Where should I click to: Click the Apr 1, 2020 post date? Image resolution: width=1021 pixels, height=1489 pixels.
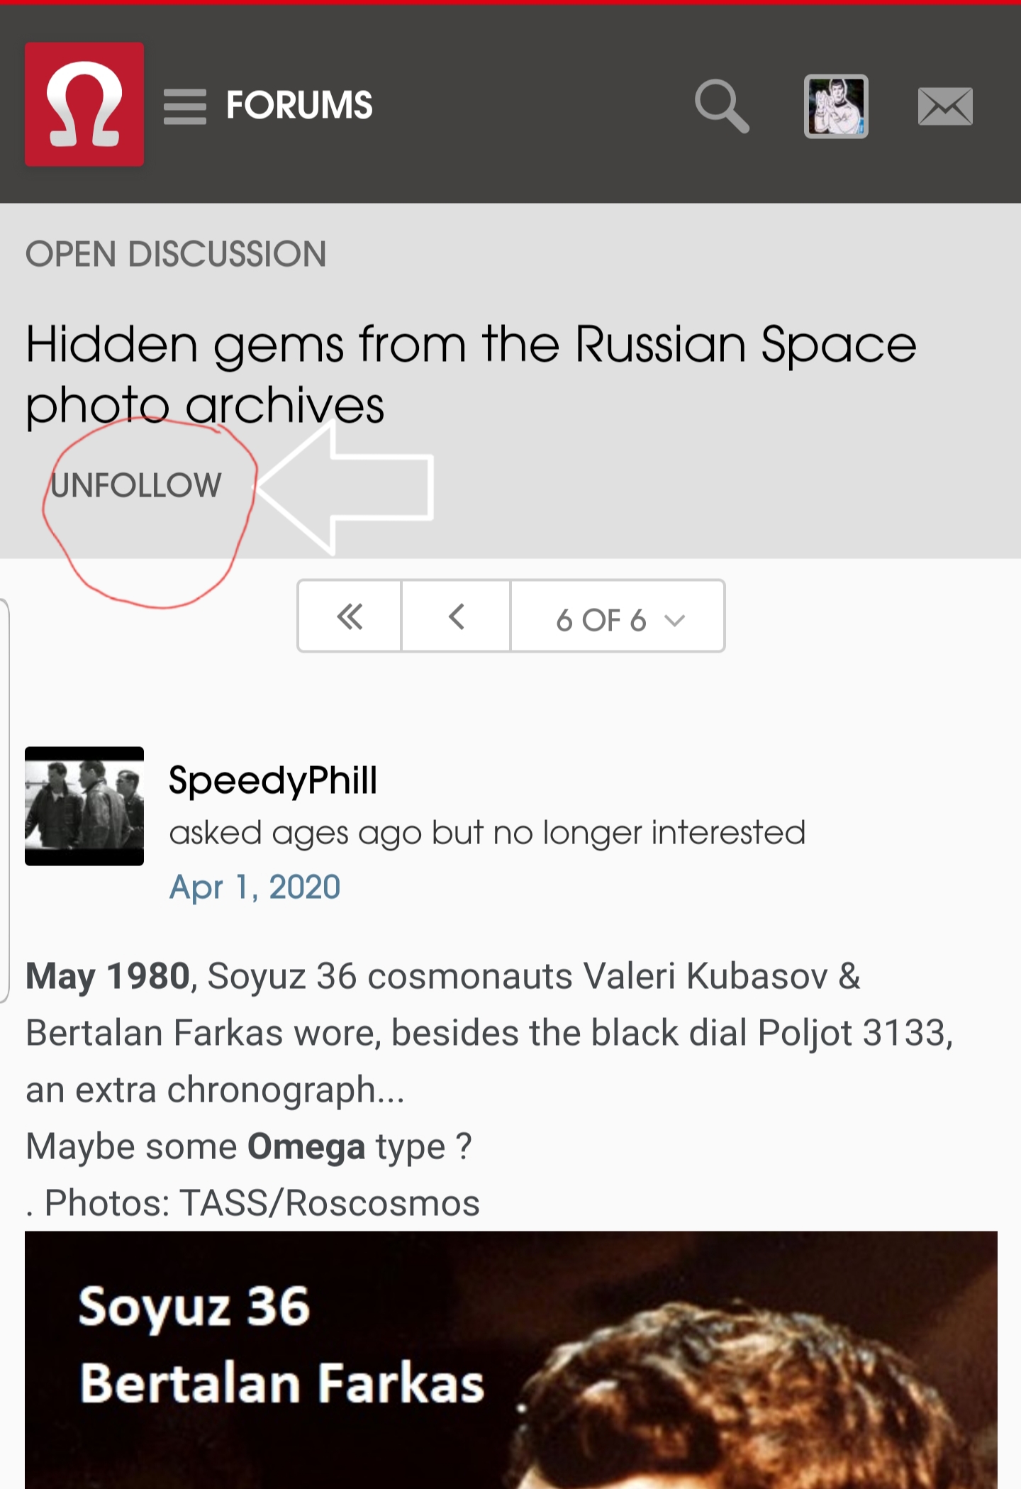(255, 887)
